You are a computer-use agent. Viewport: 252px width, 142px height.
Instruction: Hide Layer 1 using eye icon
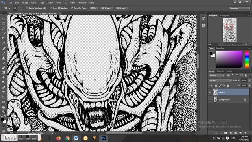click(x=210, y=92)
